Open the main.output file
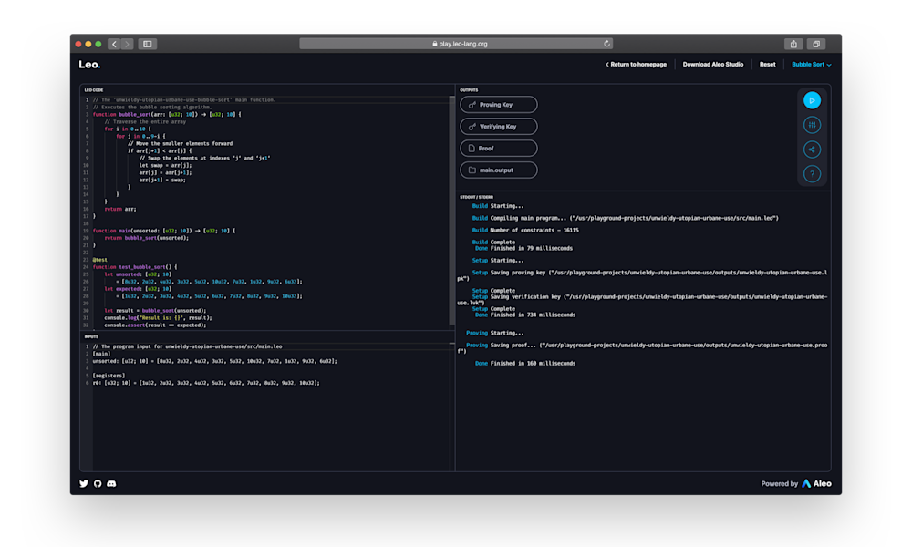 tap(499, 170)
